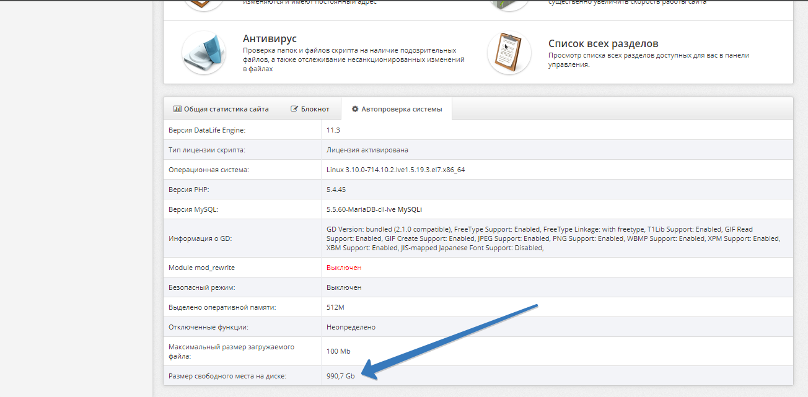Click the PHP version value 5.4.45
This screenshot has height=397, width=808.
point(336,190)
